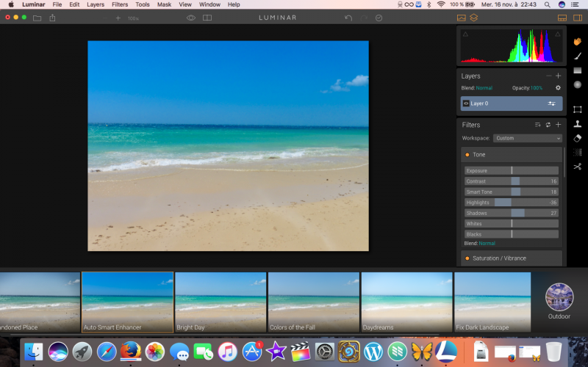
Task: Open Layers Blend Normal dropdown
Action: click(x=484, y=88)
